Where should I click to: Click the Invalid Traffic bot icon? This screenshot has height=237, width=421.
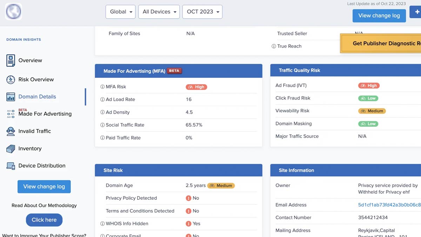pyautogui.click(x=11, y=131)
